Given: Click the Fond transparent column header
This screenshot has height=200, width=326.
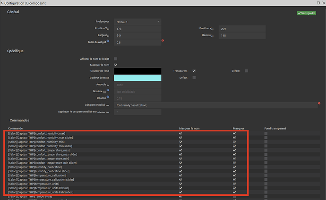Looking at the screenshot, I should coord(275,128).
